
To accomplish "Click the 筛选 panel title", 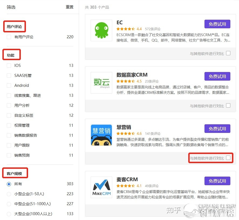I will (11, 7).
